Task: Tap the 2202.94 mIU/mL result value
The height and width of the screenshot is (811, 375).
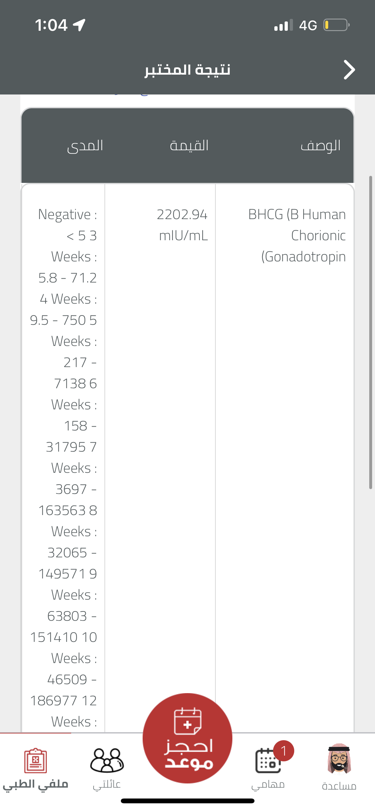Action: click(x=183, y=225)
